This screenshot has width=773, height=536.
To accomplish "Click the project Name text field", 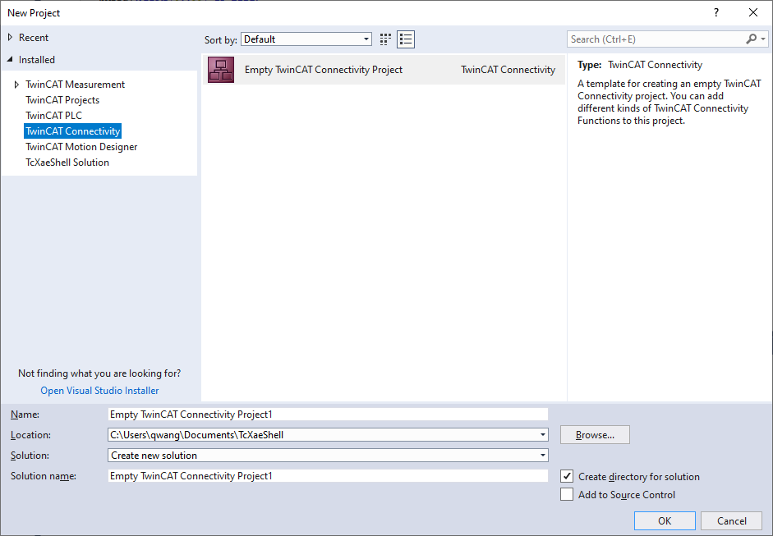I will click(x=328, y=415).
